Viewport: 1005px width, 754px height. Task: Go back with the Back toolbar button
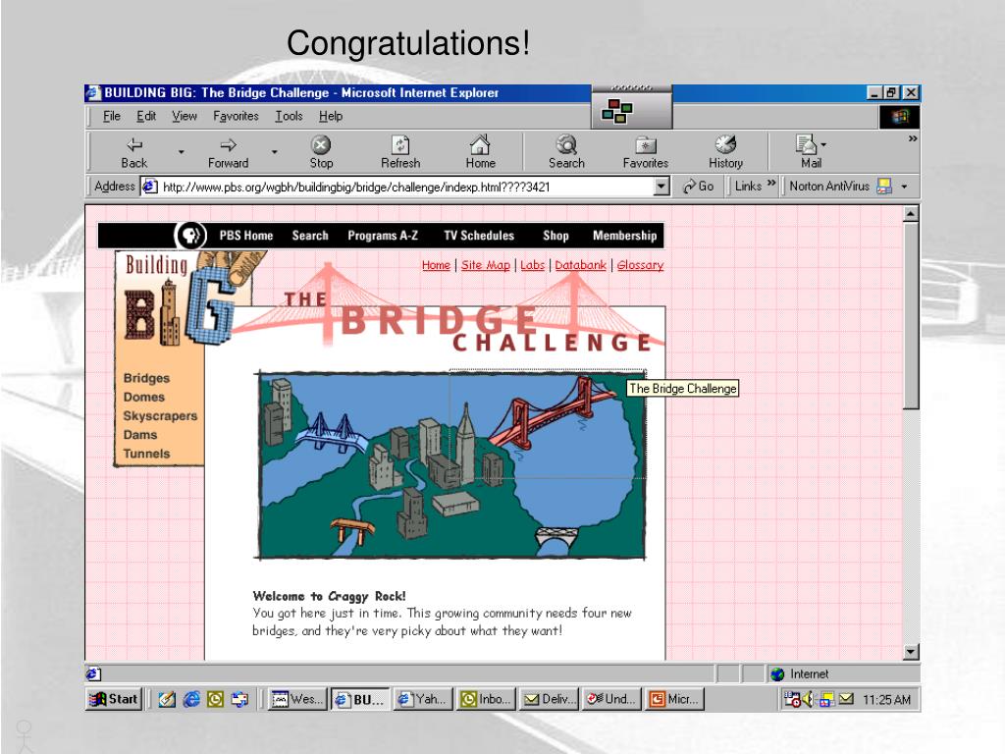tap(133, 152)
